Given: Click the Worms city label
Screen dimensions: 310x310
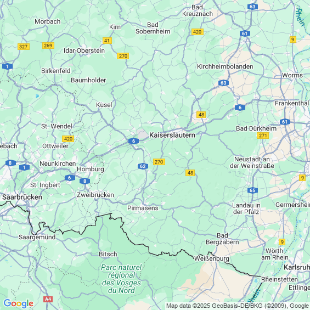Looking at the screenshot, I should pos(292,75).
